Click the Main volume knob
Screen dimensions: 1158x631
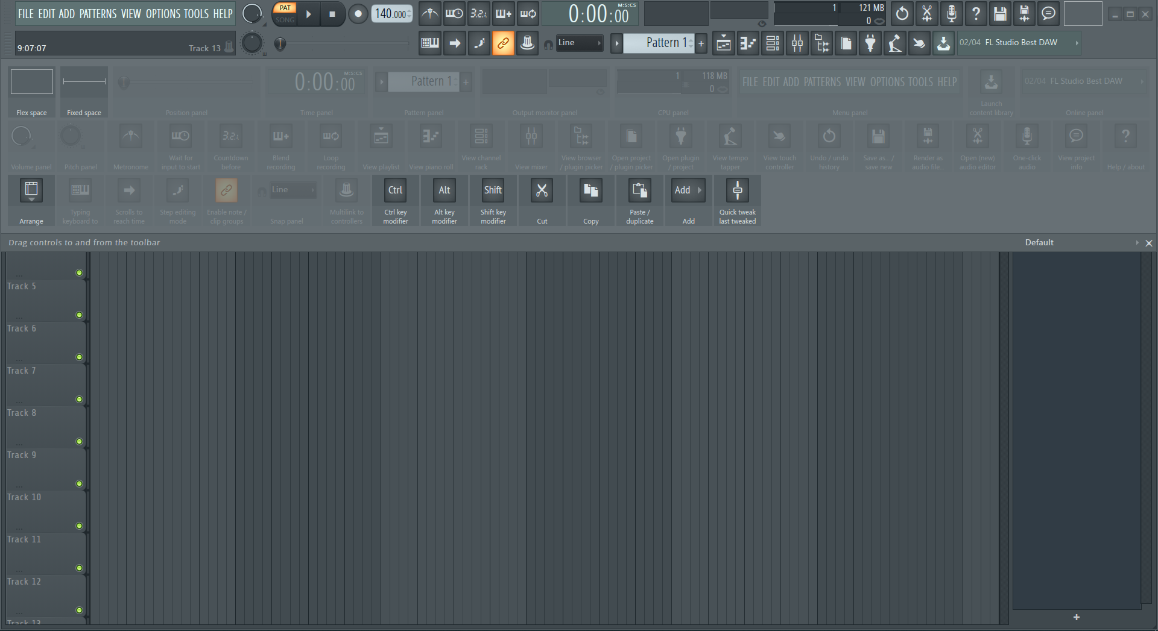click(252, 14)
